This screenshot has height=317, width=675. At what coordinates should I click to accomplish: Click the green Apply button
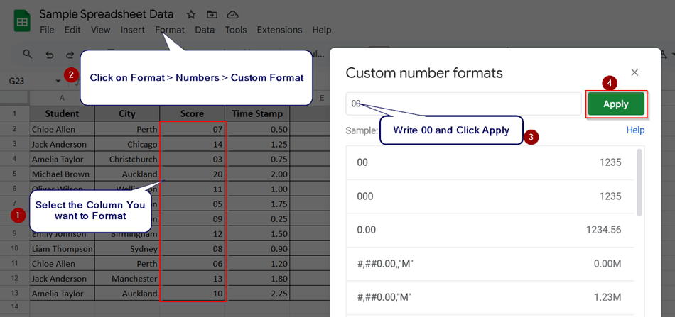616,104
